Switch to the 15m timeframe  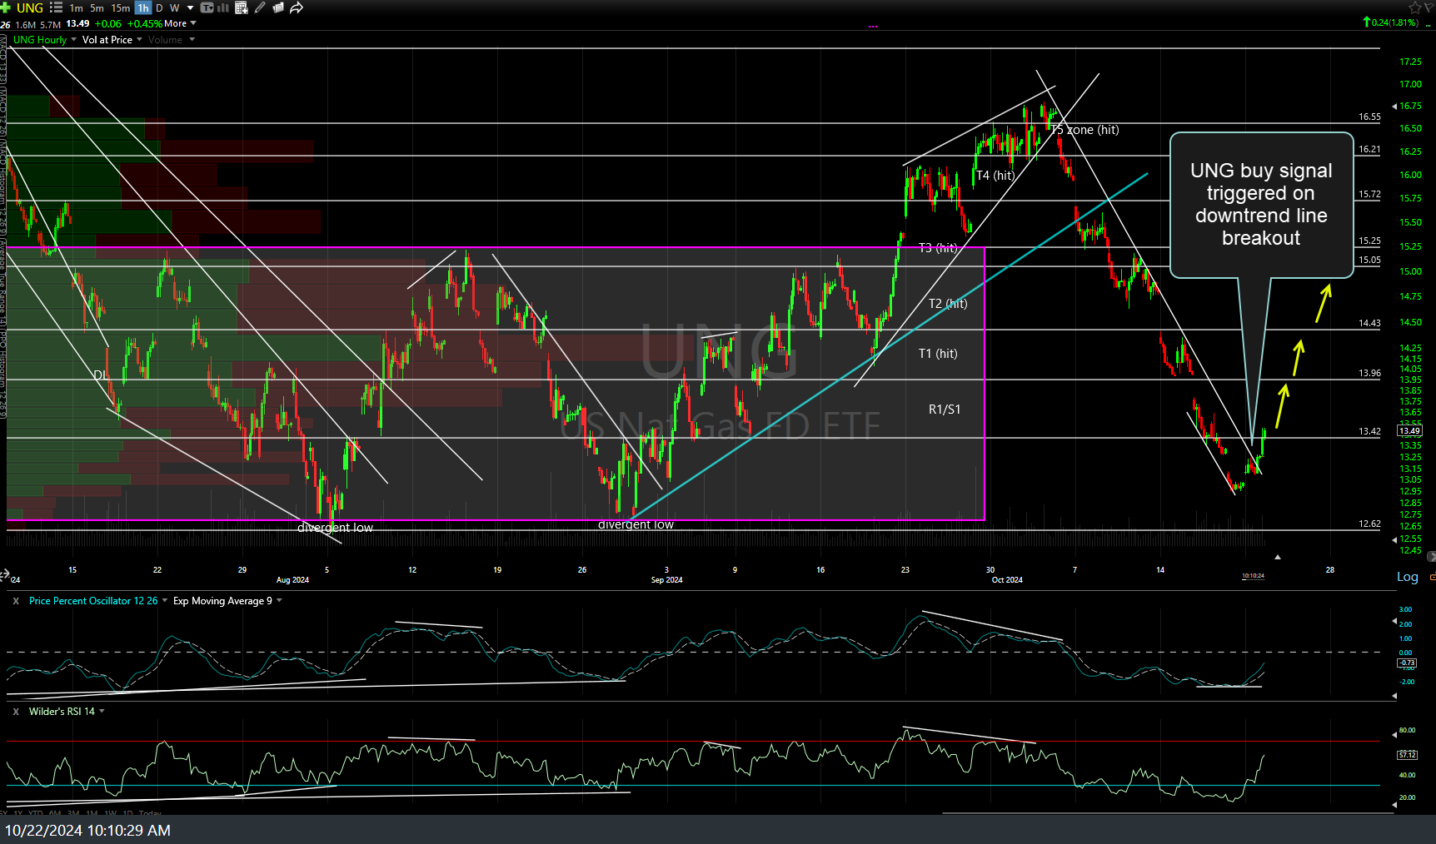tap(121, 7)
